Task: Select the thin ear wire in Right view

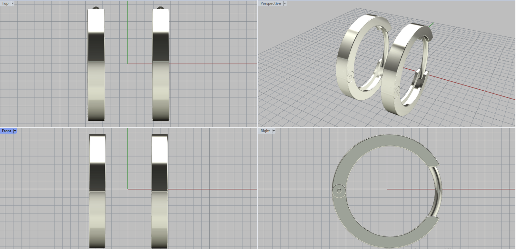Action: tap(439, 190)
